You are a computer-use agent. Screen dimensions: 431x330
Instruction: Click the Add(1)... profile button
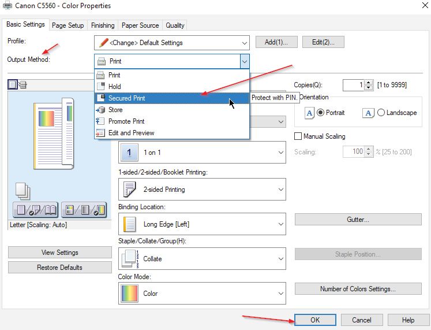(276, 42)
